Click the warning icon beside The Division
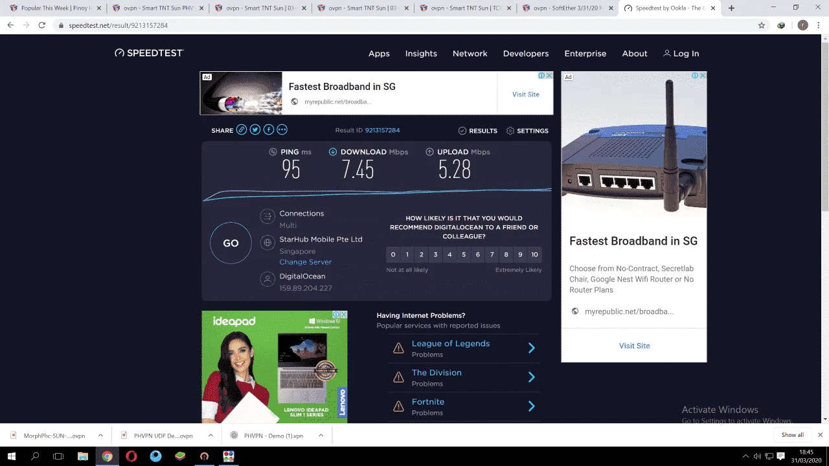This screenshot has height=466, width=829. (x=398, y=377)
